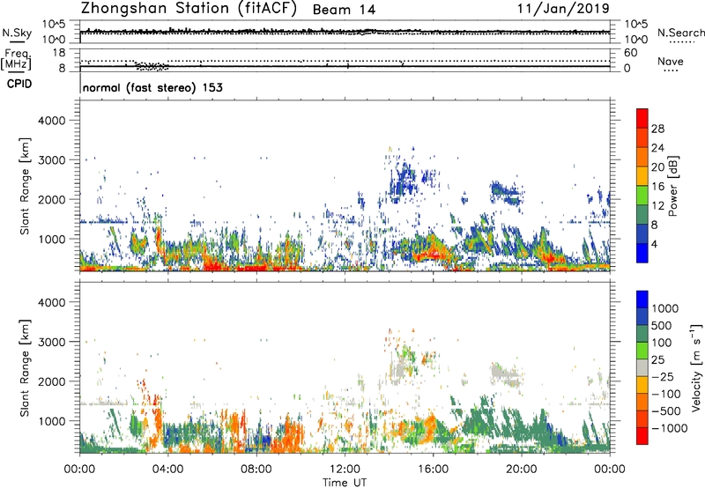The image size is (705, 488).
Task: Click the blue bottom of power colorbar
Action: click(x=642, y=253)
